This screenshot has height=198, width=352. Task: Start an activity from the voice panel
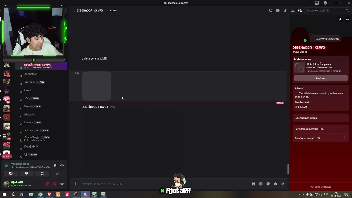[x=42, y=174]
